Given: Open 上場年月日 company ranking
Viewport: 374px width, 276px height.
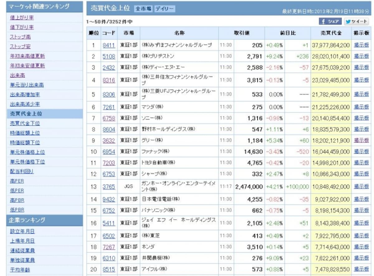Looking at the screenshot, I should coord(22,241).
